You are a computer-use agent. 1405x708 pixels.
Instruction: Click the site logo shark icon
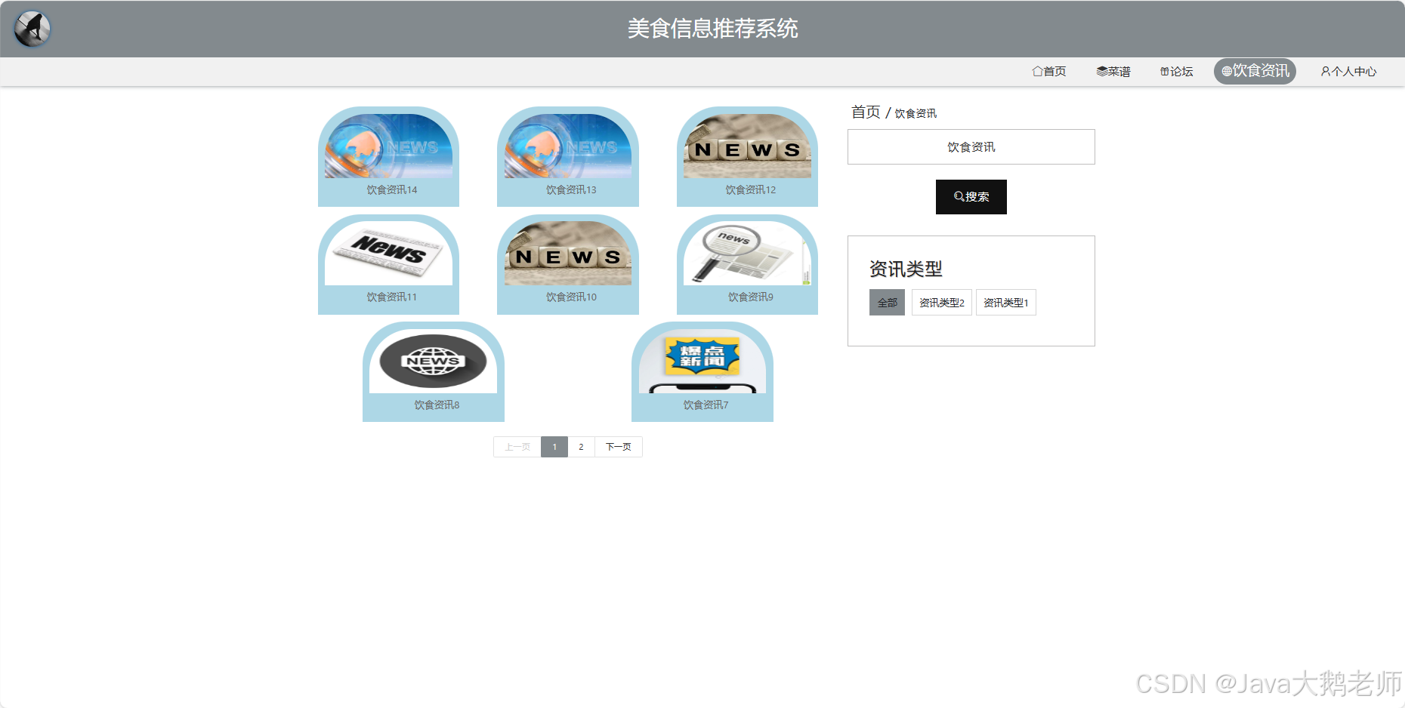pos(31,28)
